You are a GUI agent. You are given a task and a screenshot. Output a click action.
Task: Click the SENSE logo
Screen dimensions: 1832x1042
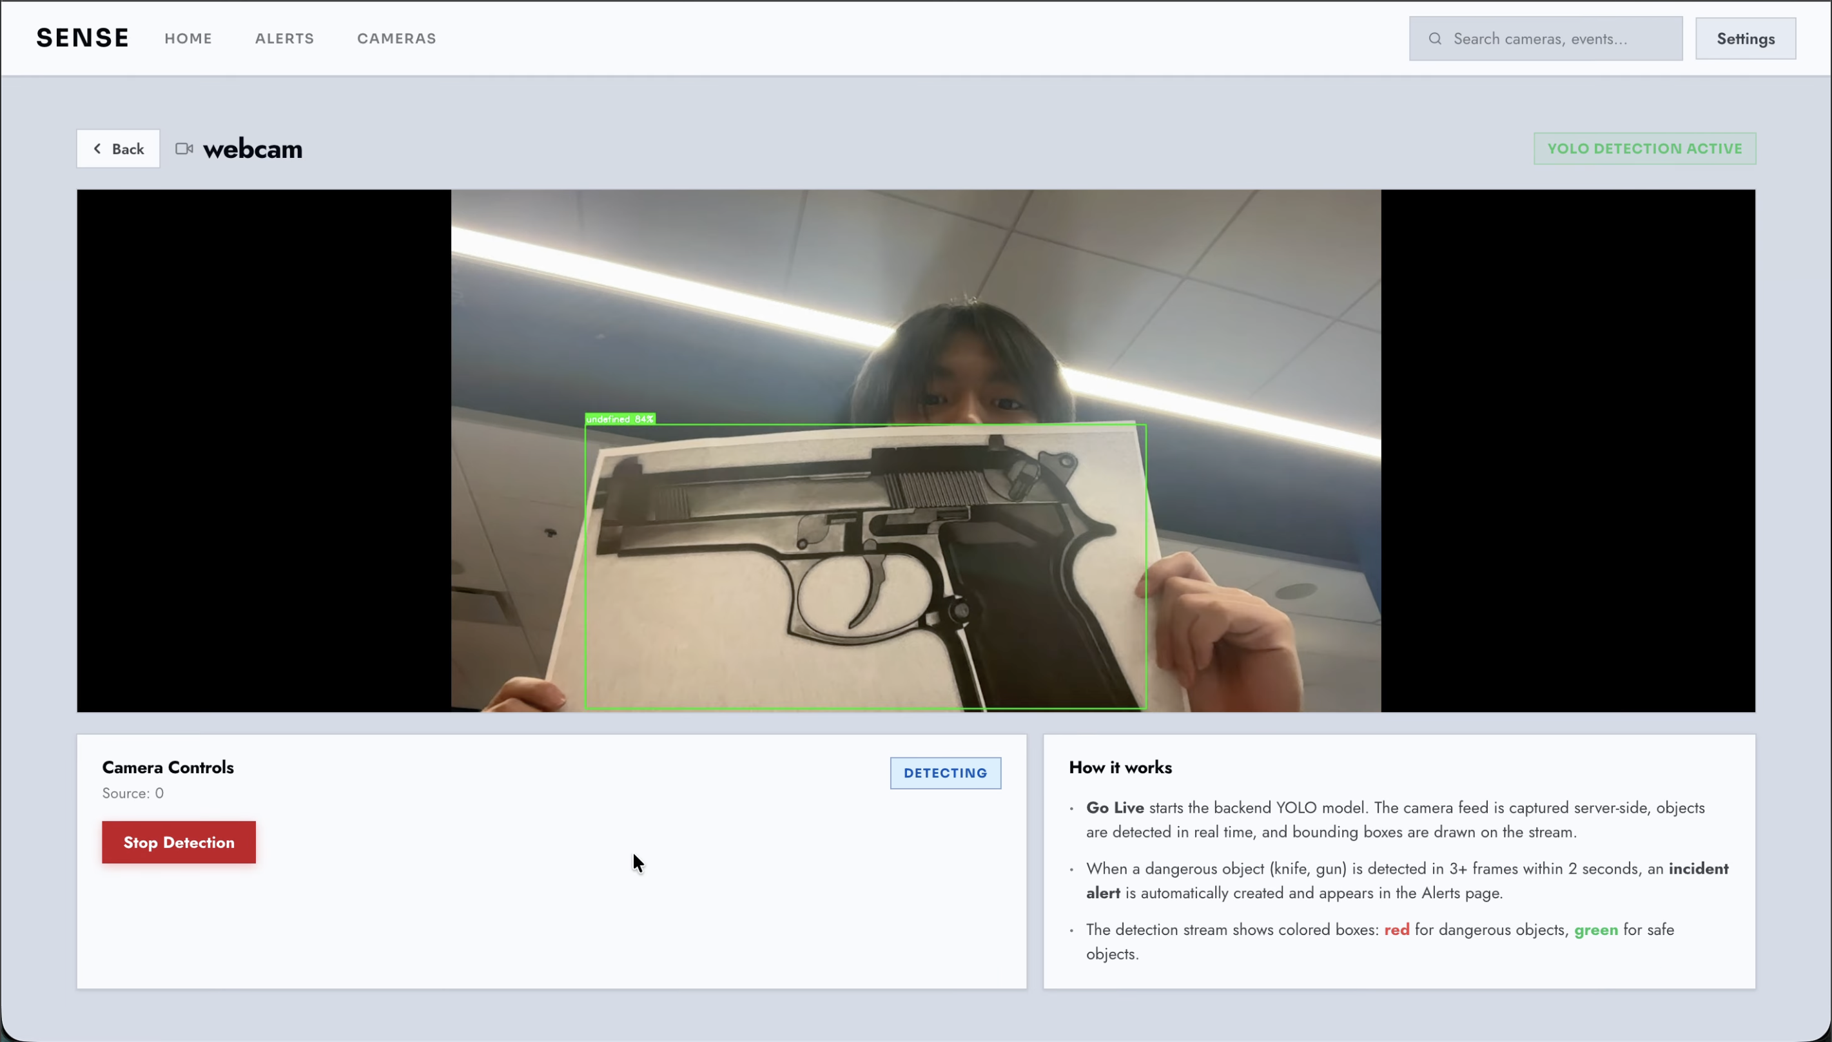coord(83,38)
